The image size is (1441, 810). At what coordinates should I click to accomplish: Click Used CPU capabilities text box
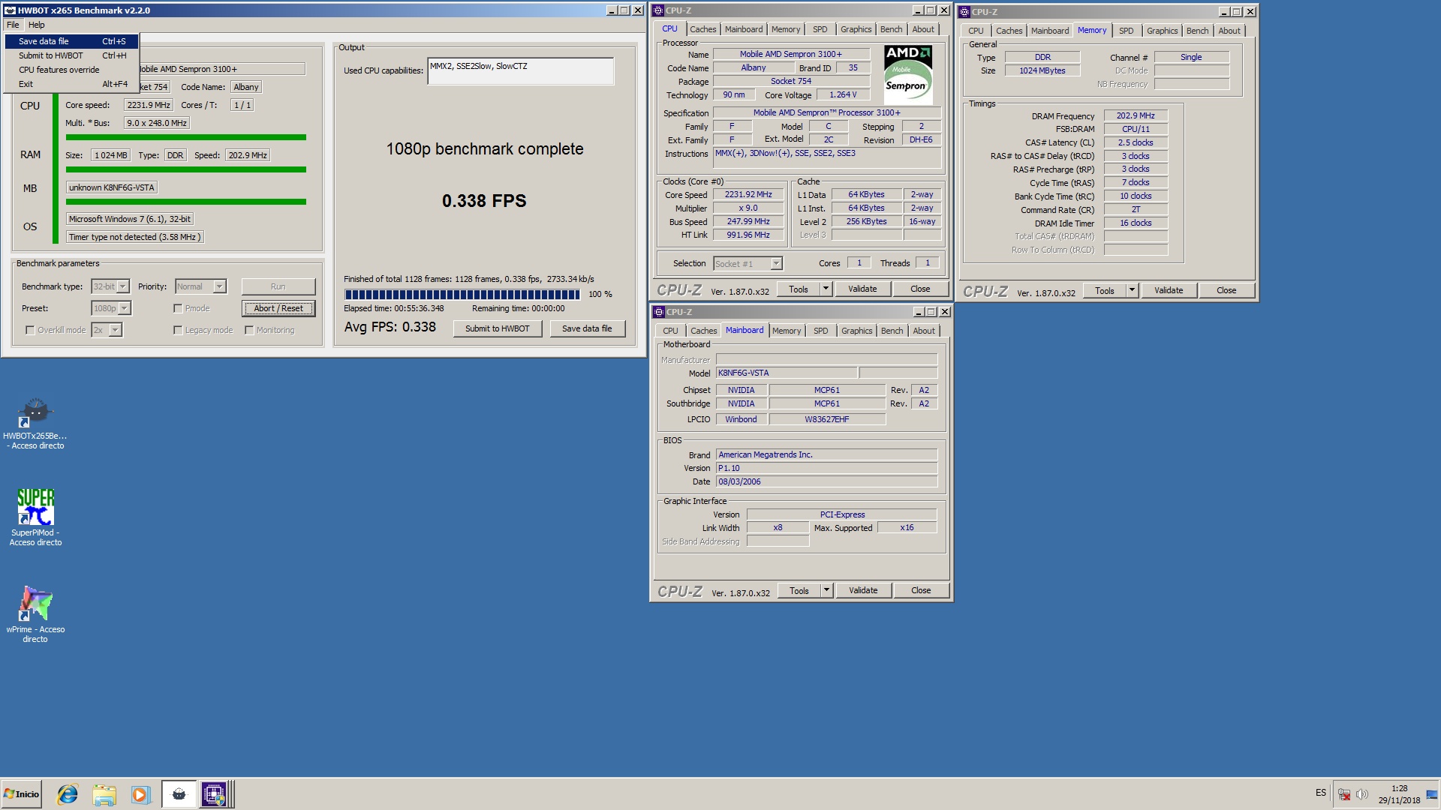coord(521,71)
